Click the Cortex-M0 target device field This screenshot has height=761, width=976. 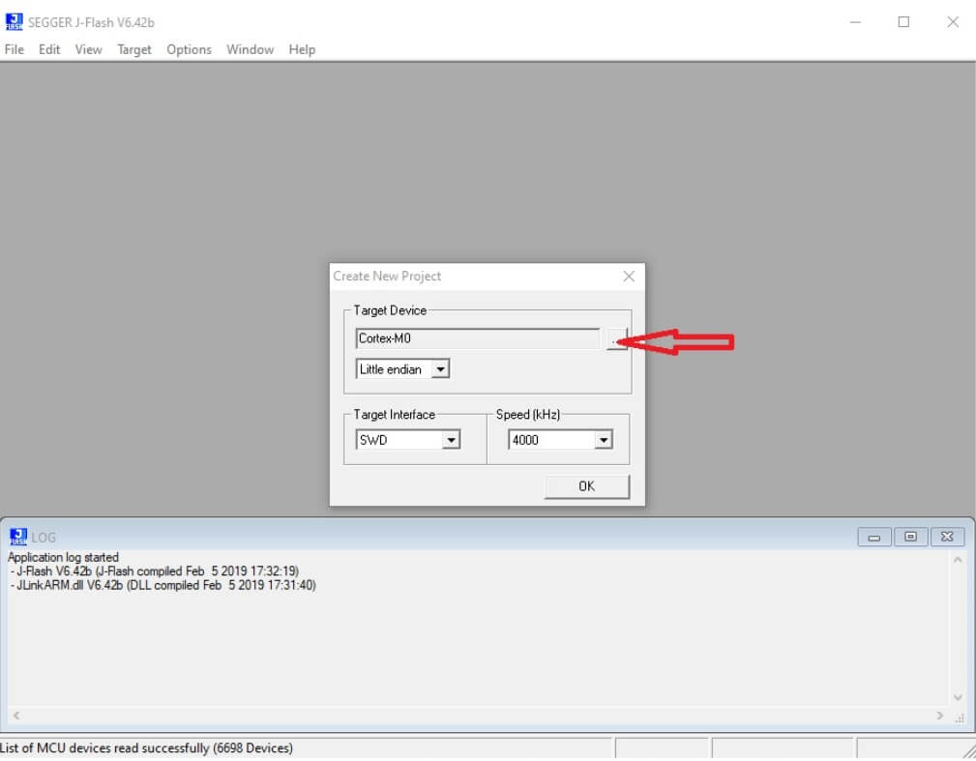[x=478, y=338]
